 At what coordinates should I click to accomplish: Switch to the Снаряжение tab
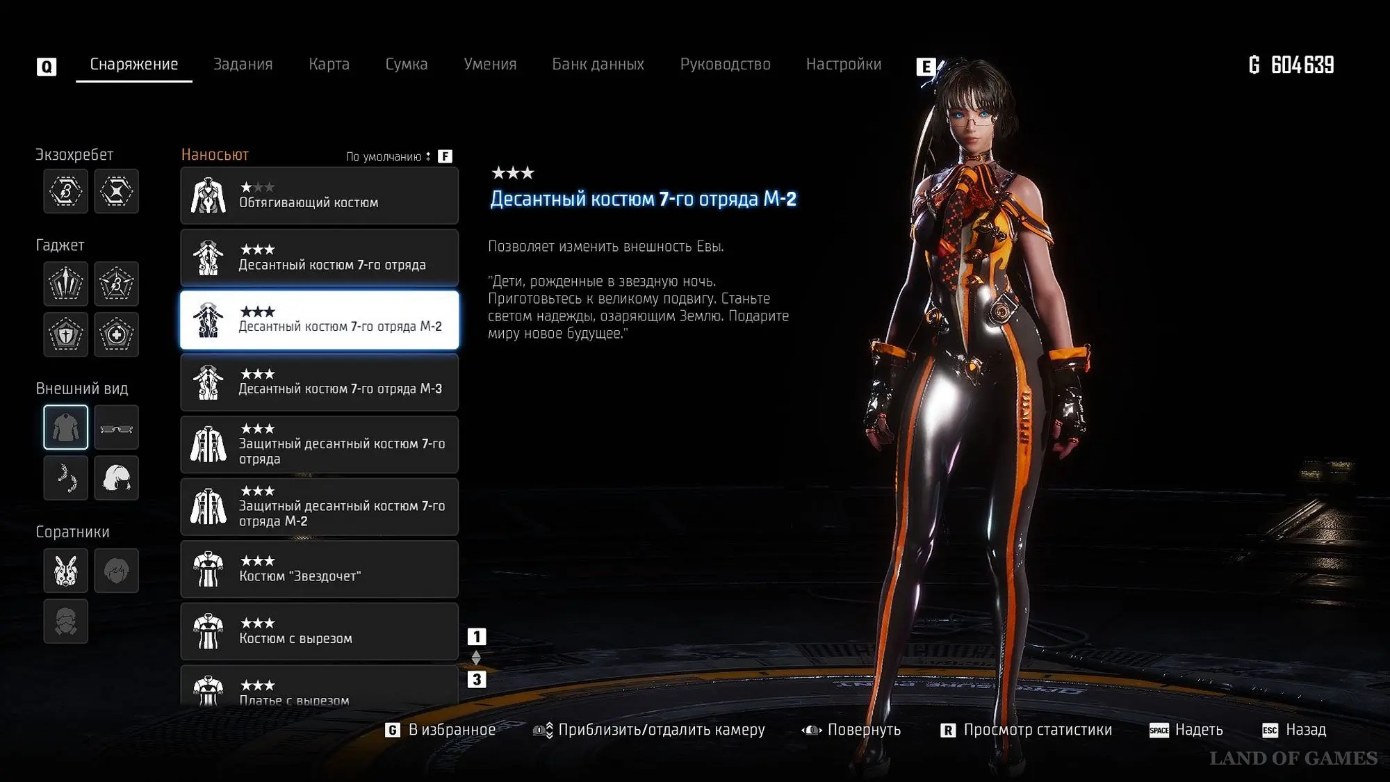134,64
